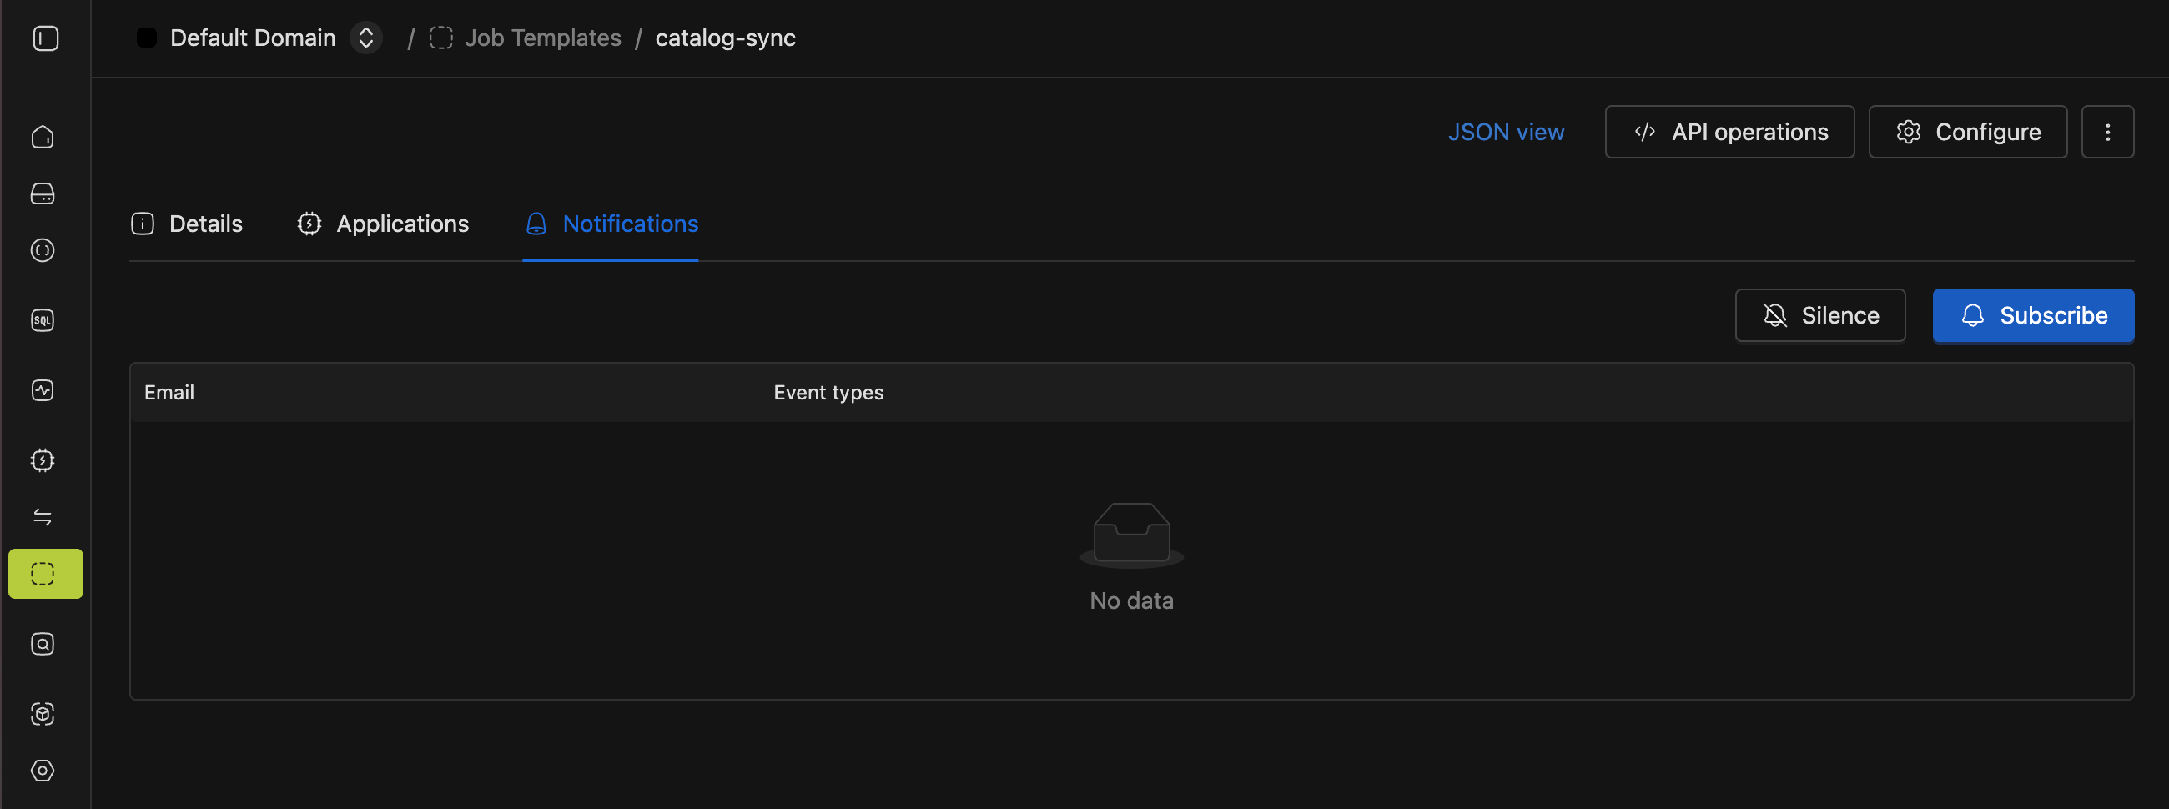The width and height of the screenshot is (2169, 809).
Task: Open the Home icon in sidebar
Action: tap(43, 138)
